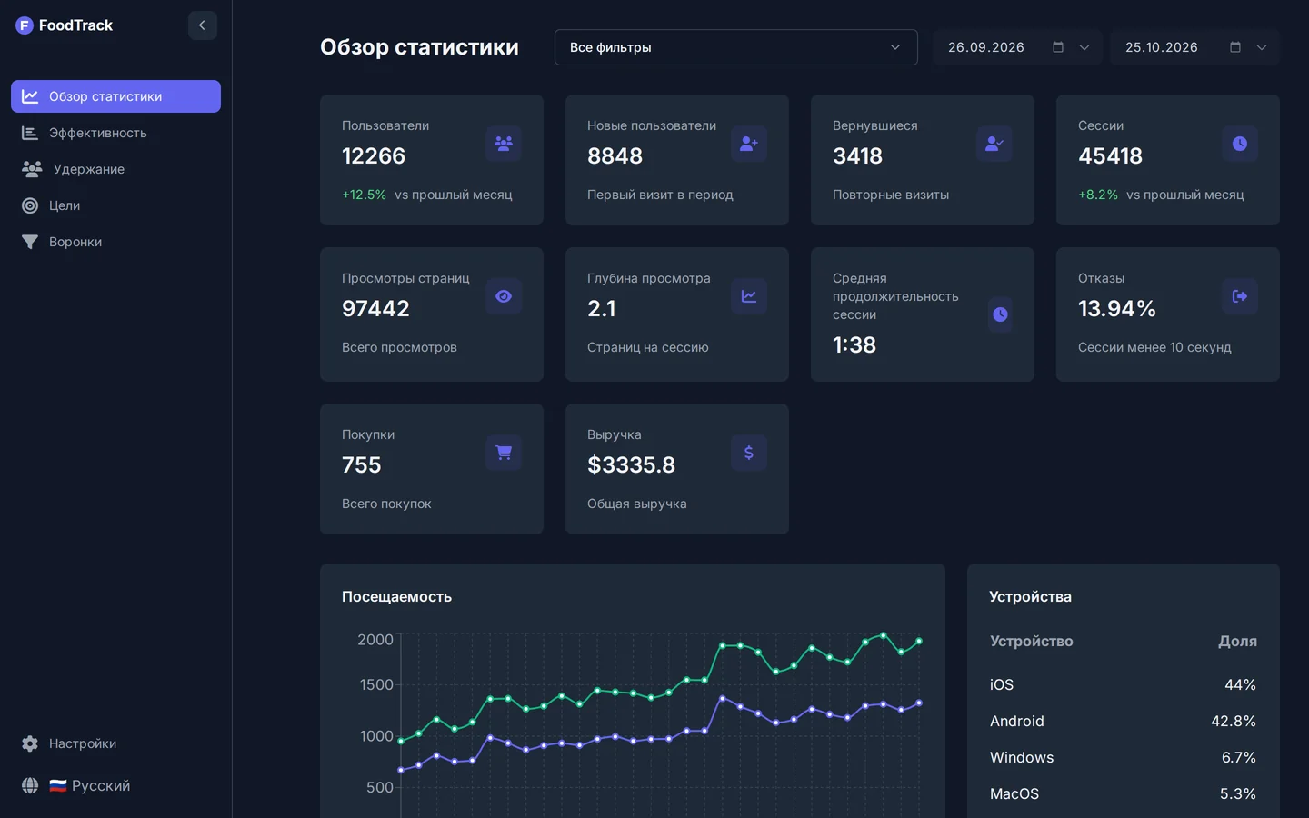Click the FoodTrack brand name
Screen dimensions: 1309x818
(x=76, y=25)
